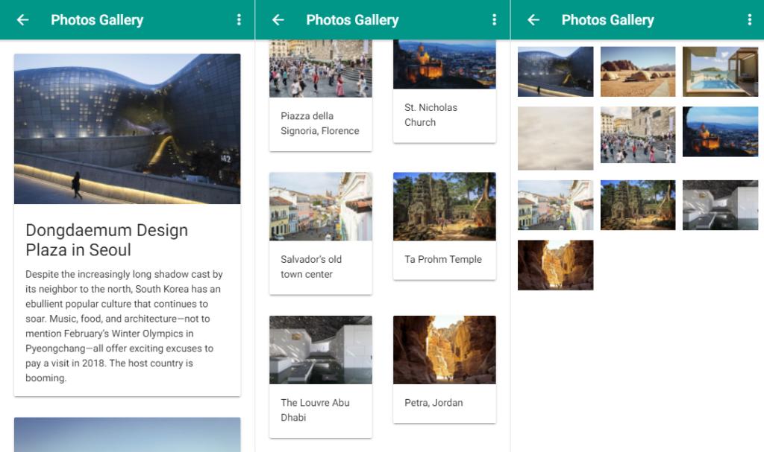Image resolution: width=764 pixels, height=452 pixels.
Task: Select the night church cityscape thumbnail in grid
Action: click(720, 131)
